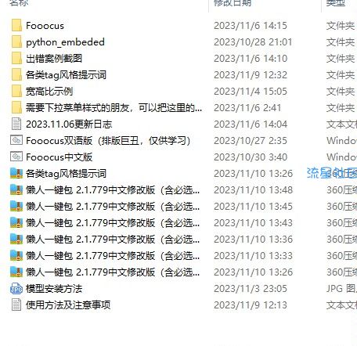Screen dimensions: 357x346
Task: Select the 使用方法及注意事项 file name
Action: tap(68, 305)
